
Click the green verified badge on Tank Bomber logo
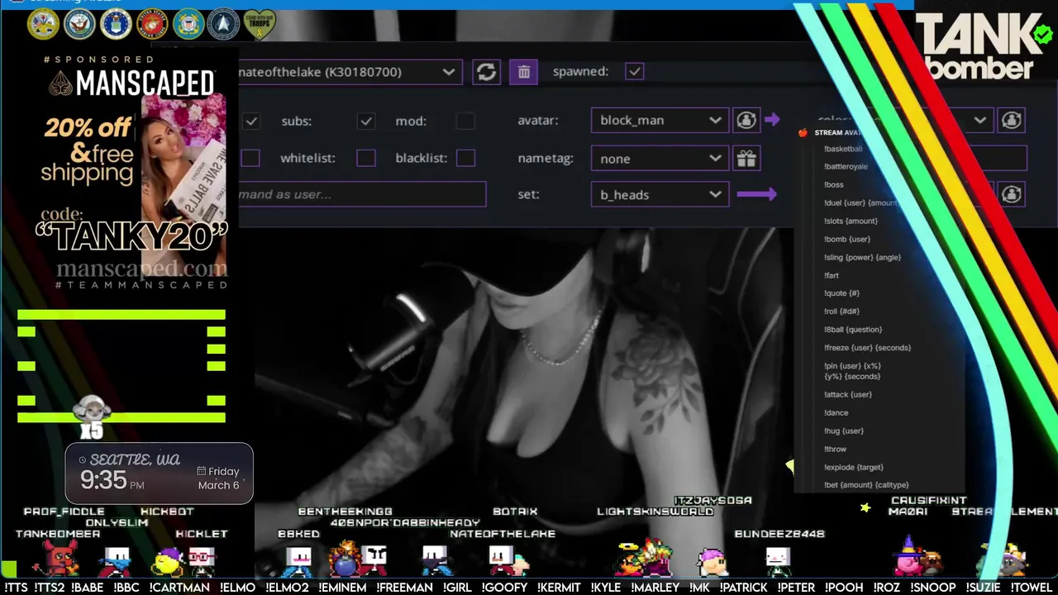1041,35
